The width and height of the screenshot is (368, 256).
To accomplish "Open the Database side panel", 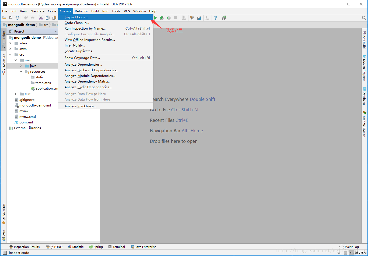I will (x=365, y=96).
